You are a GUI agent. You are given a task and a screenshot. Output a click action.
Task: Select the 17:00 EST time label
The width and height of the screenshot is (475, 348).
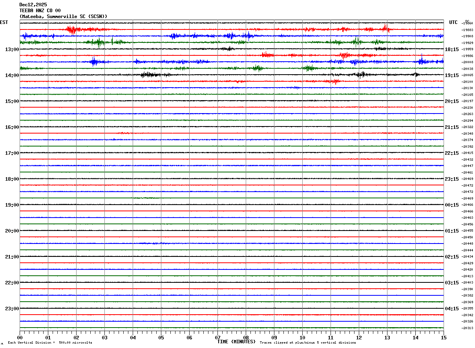(x=12, y=153)
